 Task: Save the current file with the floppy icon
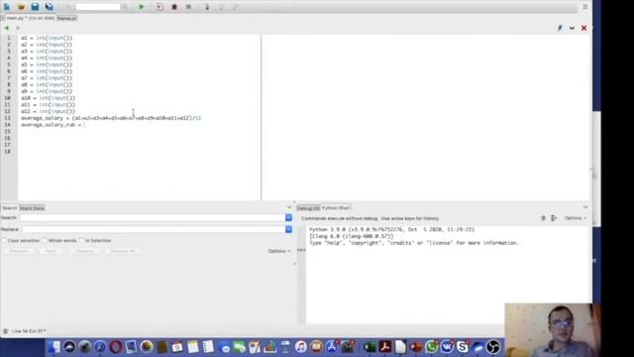point(36,7)
